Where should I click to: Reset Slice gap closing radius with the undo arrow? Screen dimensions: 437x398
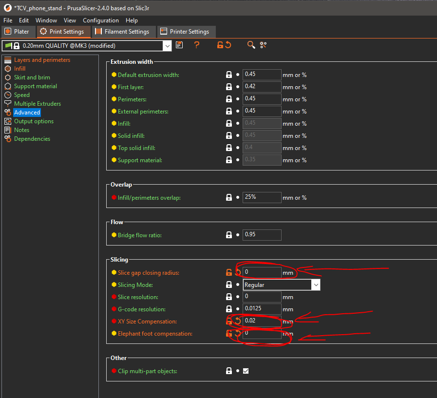click(x=238, y=273)
